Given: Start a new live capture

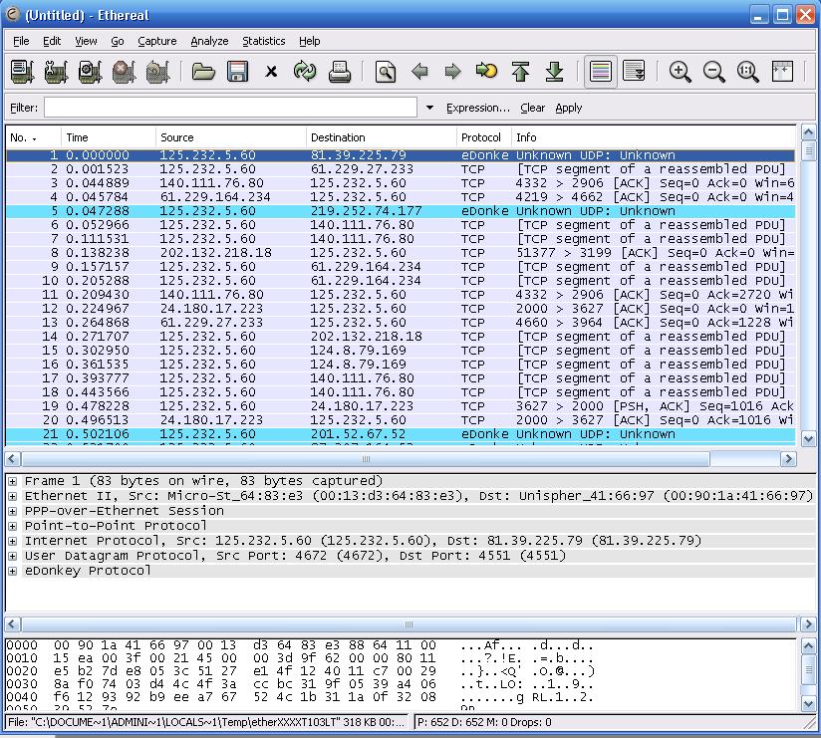Looking at the screenshot, I should pos(90,71).
